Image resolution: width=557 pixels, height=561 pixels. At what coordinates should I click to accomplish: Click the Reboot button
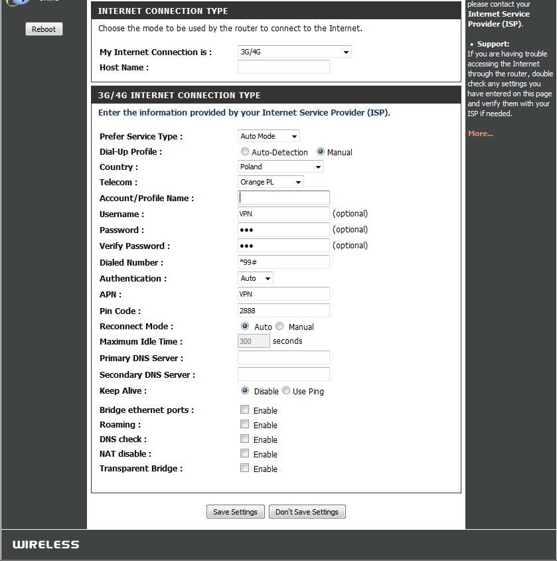click(x=44, y=29)
